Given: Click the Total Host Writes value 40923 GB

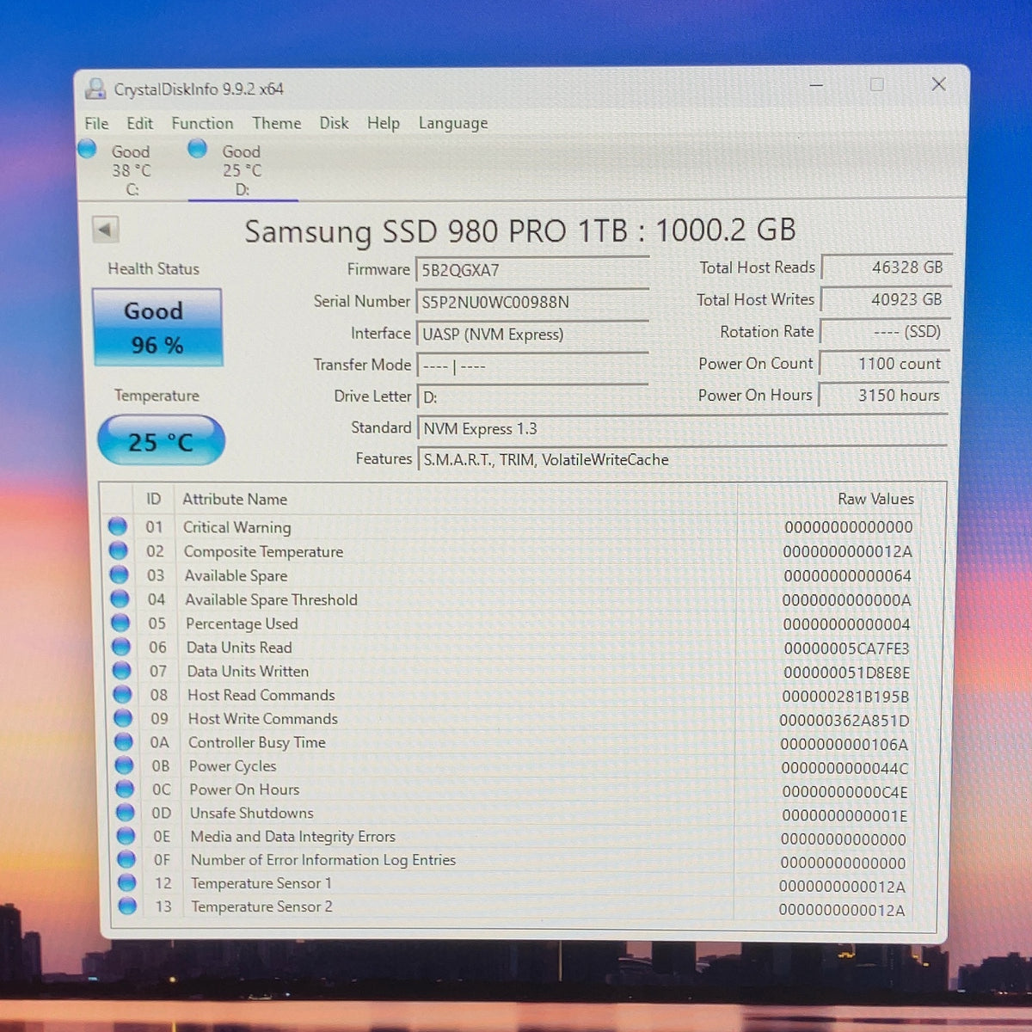Looking at the screenshot, I should (x=885, y=299).
